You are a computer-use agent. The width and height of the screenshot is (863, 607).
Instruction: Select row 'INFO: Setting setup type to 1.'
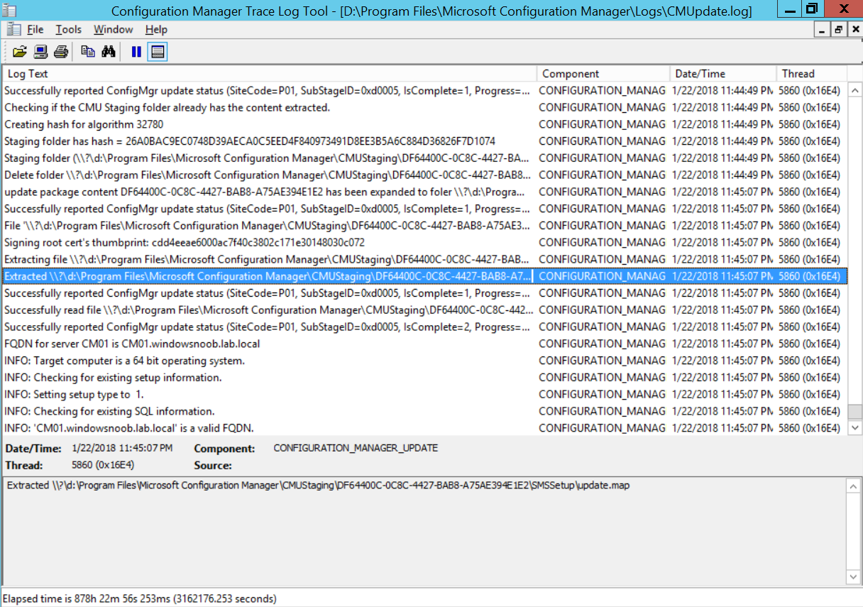tap(424, 395)
